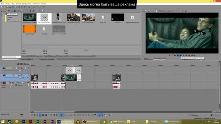This screenshot has height=124, width=221.
Task: Open the Справка menu
Action: coord(44,4)
